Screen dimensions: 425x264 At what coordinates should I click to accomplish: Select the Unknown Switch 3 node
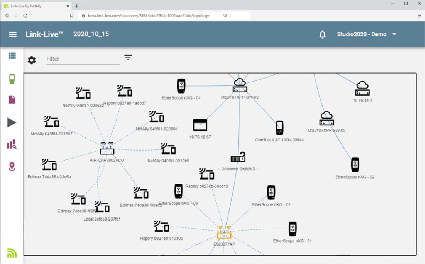click(x=238, y=157)
